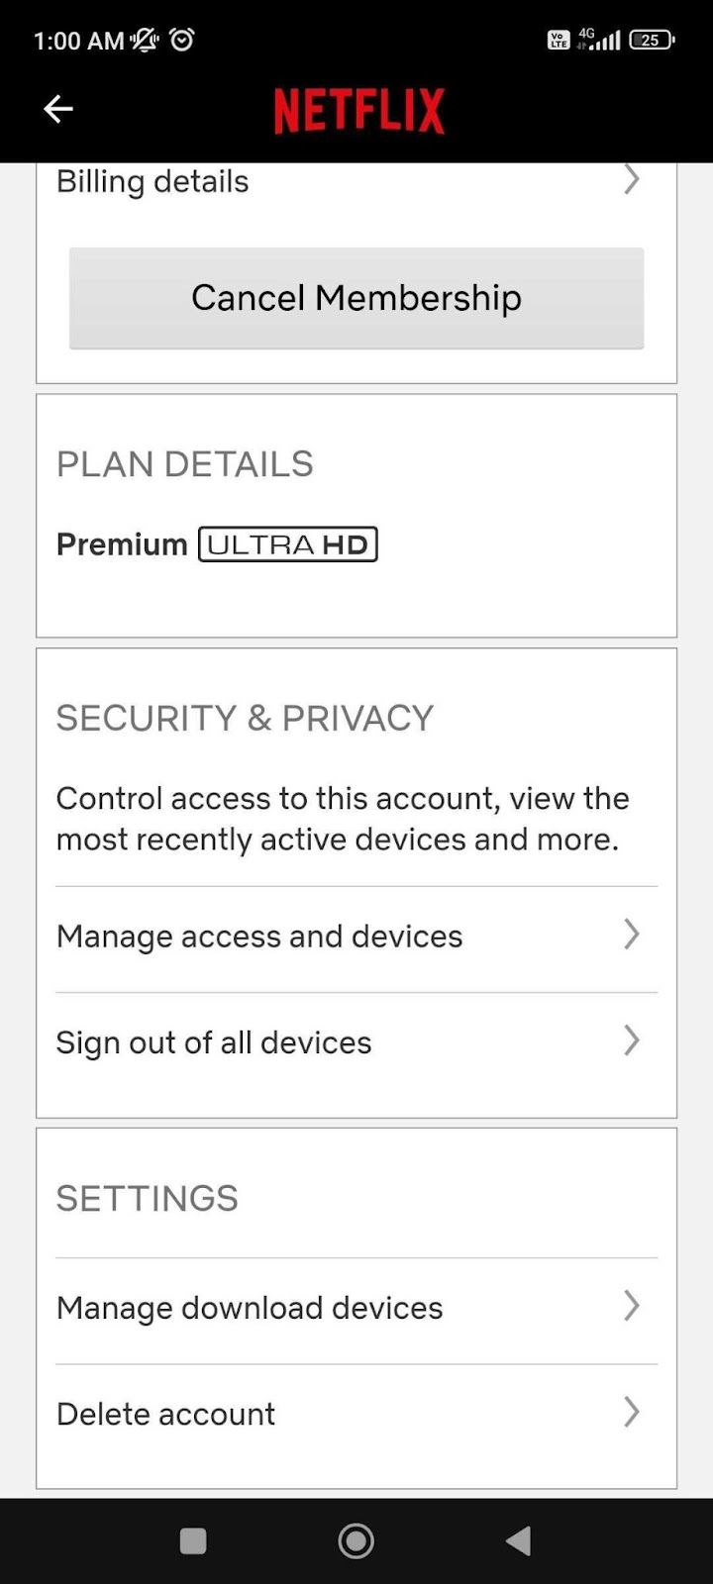Tap the Premium plan label
This screenshot has height=1584, width=713.
(x=121, y=544)
